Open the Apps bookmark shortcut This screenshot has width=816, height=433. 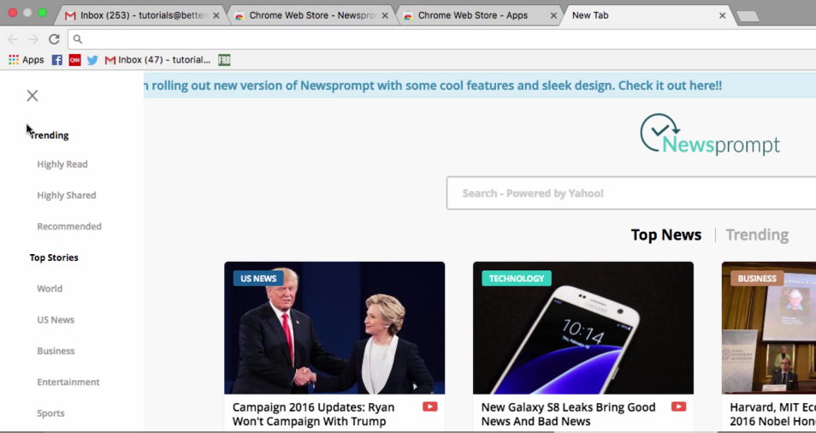26,60
